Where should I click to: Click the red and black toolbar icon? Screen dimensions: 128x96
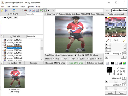26,10
